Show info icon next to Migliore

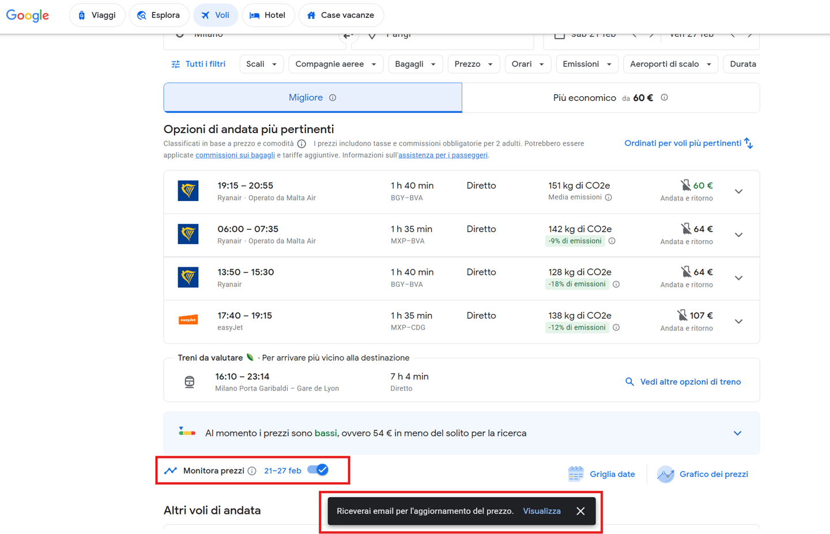[333, 98]
